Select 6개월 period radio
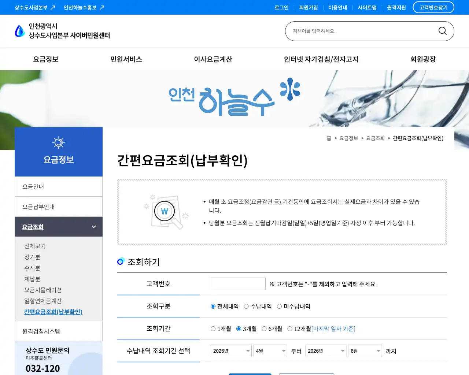Screen dimensions: 469x375 264,328
